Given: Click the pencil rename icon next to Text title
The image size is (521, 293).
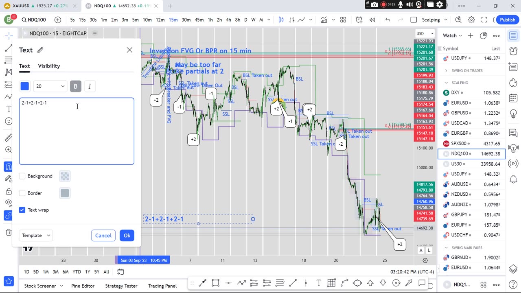Looking at the screenshot, I should click(40, 50).
